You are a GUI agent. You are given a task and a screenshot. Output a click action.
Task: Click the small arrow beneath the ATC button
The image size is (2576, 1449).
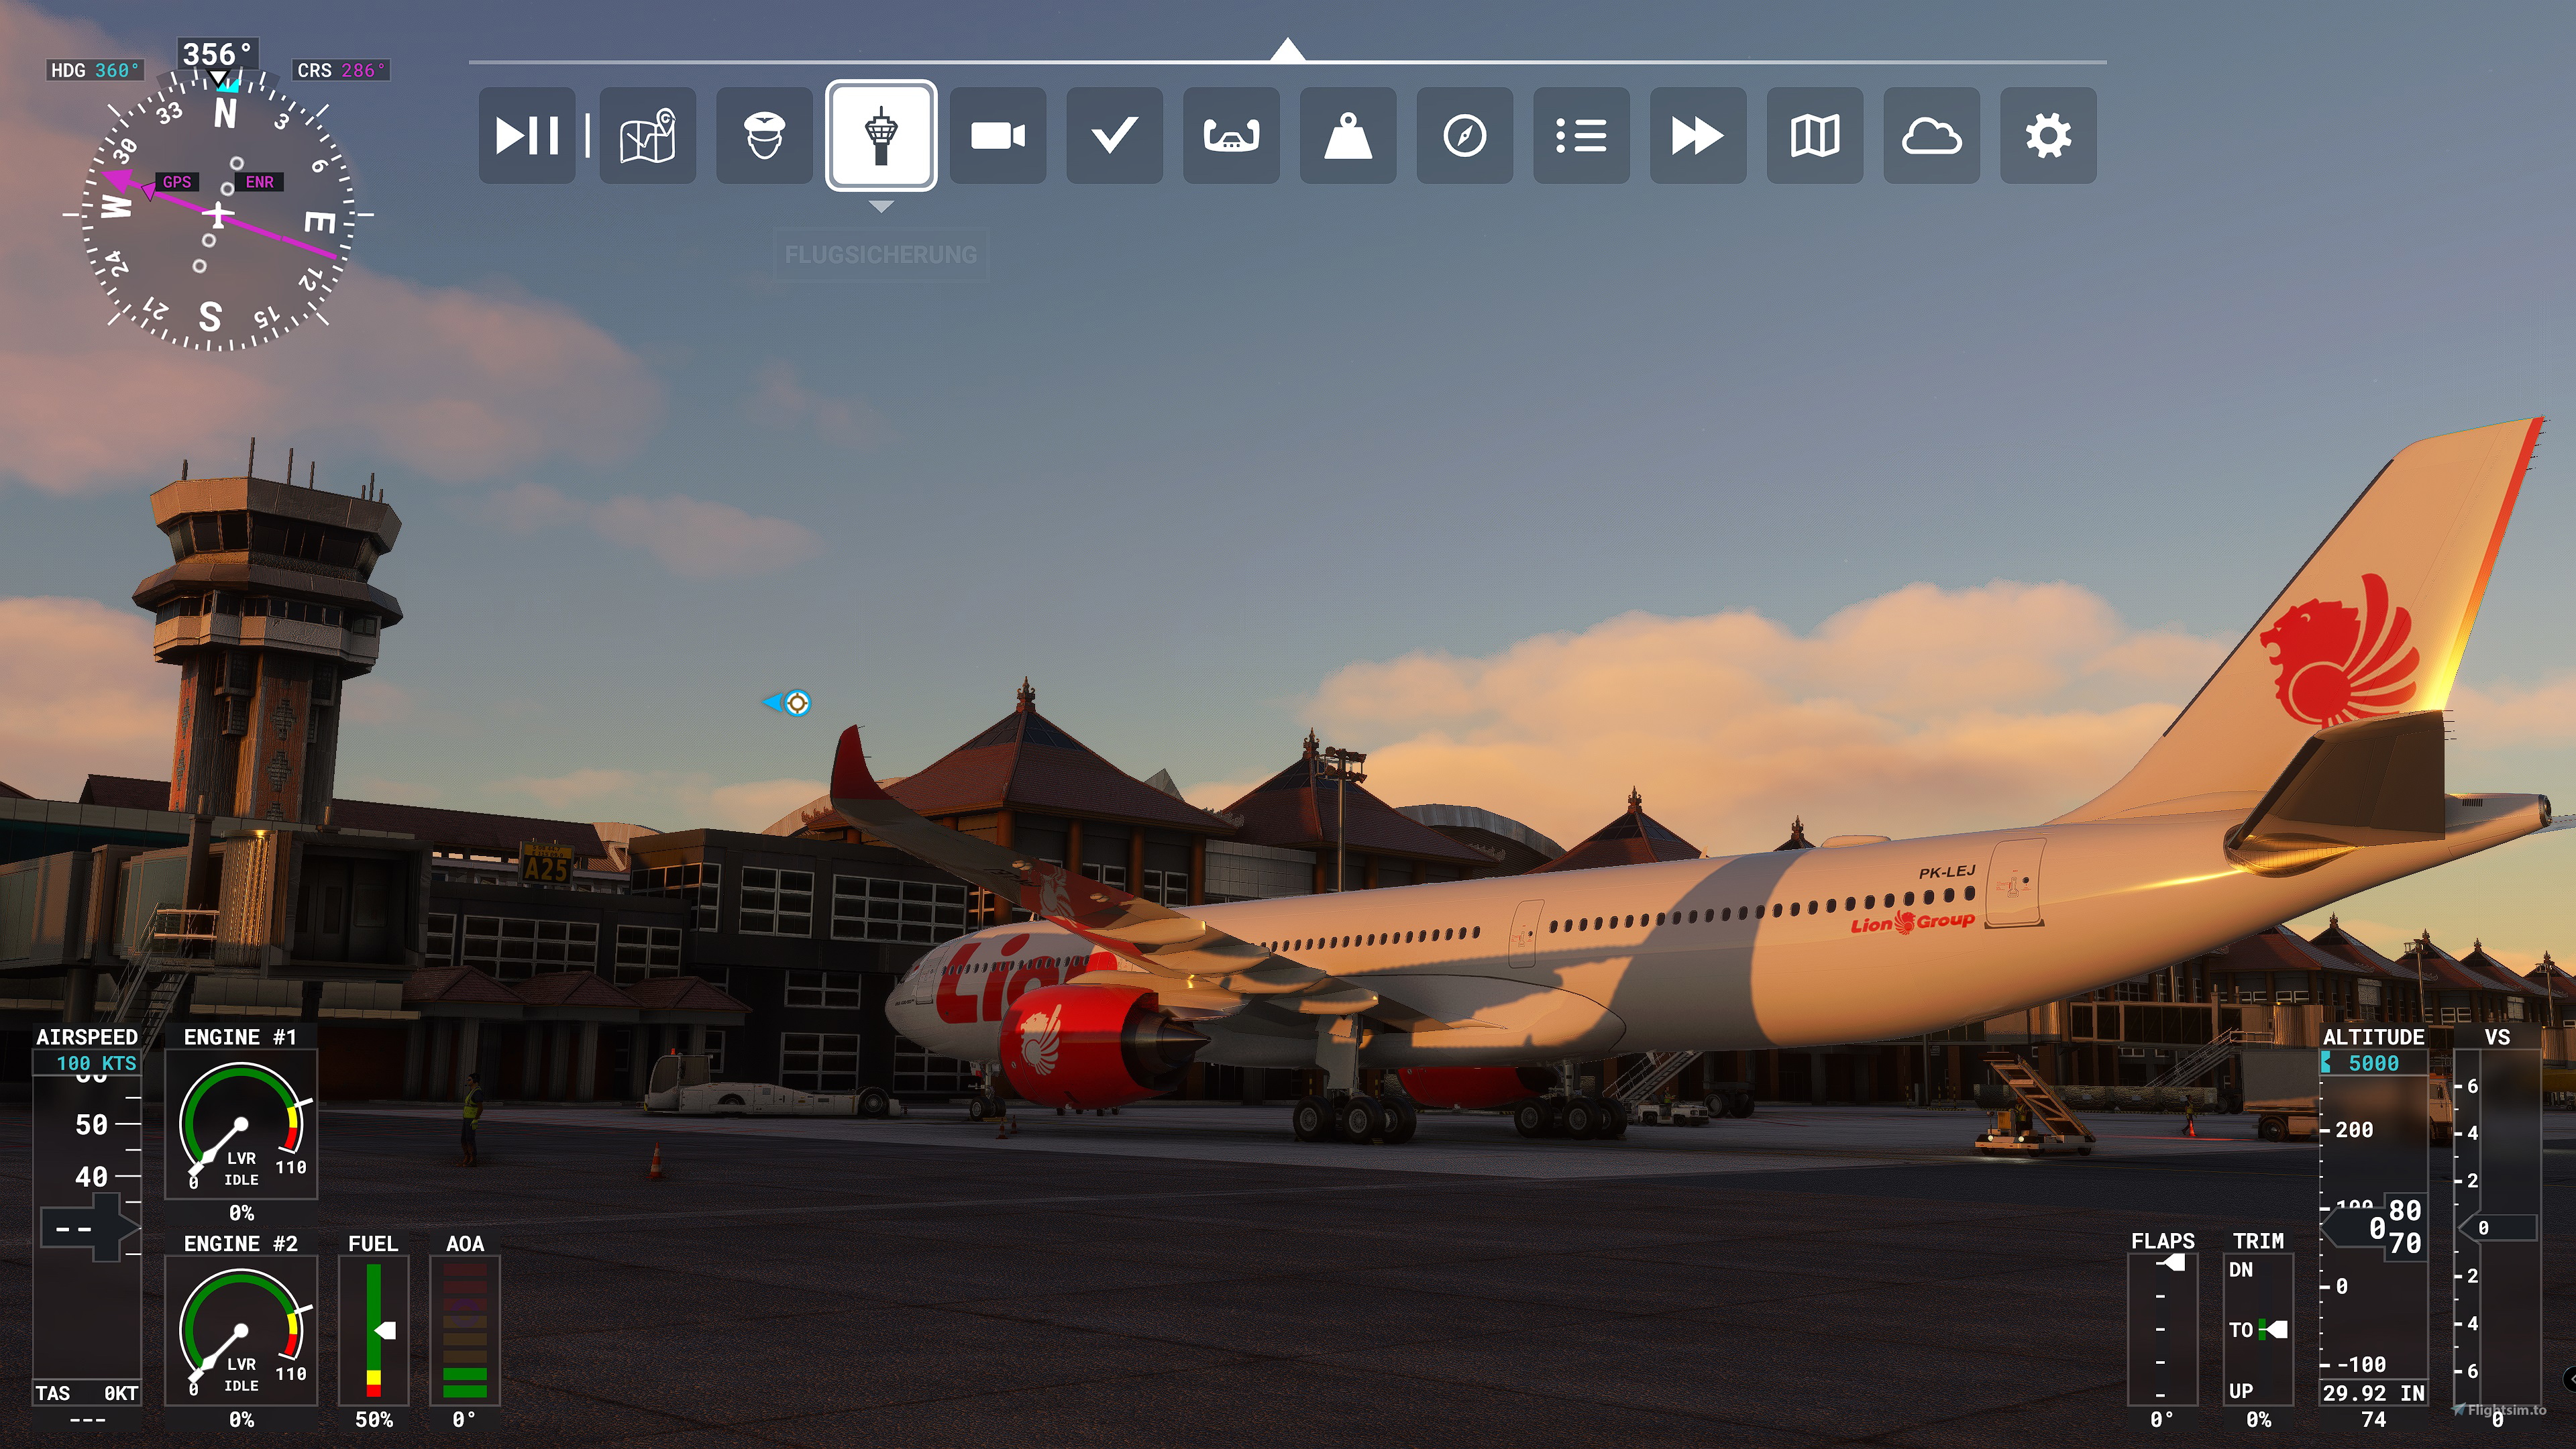881,206
